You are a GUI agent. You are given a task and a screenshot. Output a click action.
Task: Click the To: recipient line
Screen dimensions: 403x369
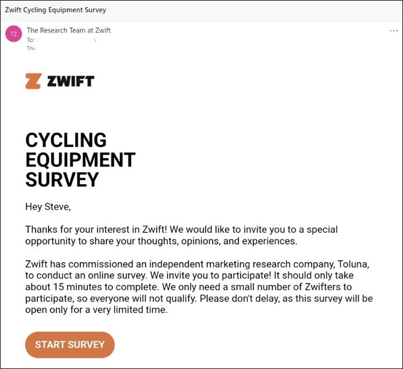(61, 40)
